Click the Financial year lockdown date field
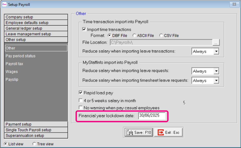The image size is (241, 148). [x=152, y=116]
